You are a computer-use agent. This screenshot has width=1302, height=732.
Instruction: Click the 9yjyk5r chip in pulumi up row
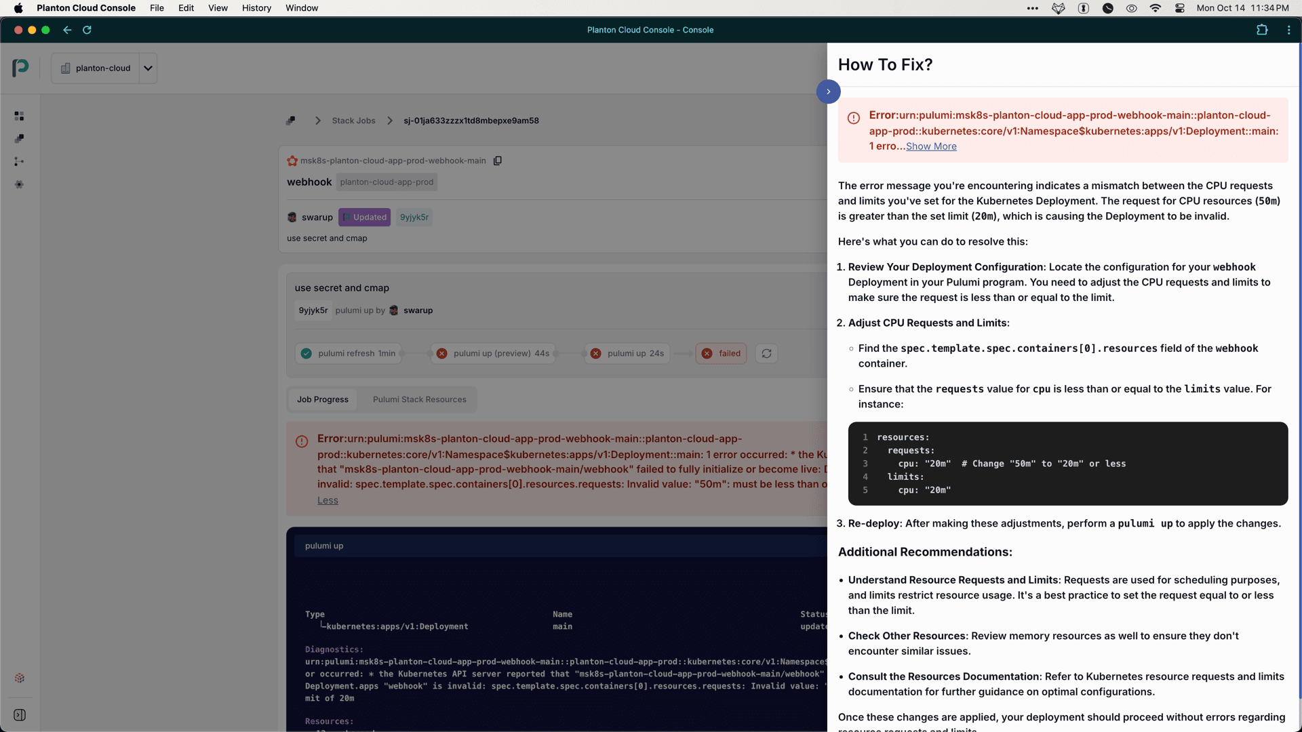[x=313, y=310]
